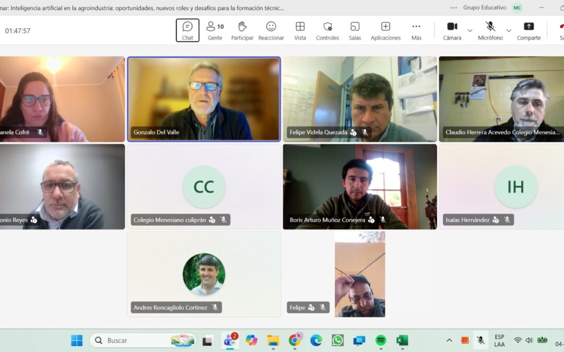The width and height of the screenshot is (564, 352).
Task: Open Excel from the taskbar
Action: tap(402, 340)
